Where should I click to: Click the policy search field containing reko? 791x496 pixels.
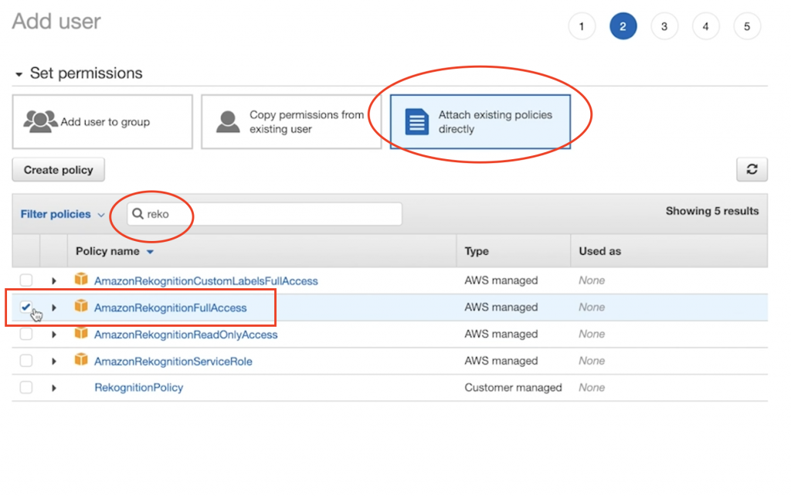tap(264, 214)
